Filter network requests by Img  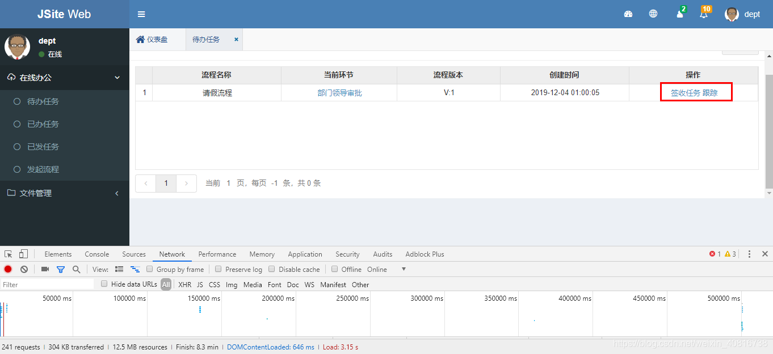pyautogui.click(x=232, y=285)
